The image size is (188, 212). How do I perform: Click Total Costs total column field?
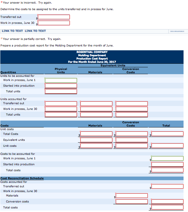[x=167, y=134]
